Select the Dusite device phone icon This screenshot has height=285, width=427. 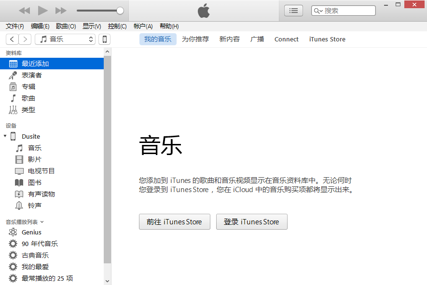click(x=13, y=136)
